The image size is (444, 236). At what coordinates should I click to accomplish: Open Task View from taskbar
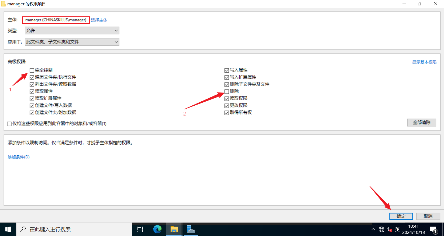[x=140, y=229]
